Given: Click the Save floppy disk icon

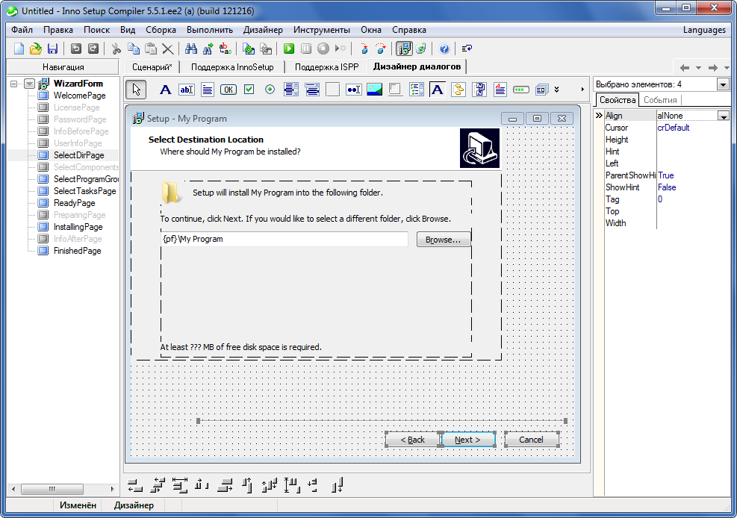Looking at the screenshot, I should coord(52,49).
